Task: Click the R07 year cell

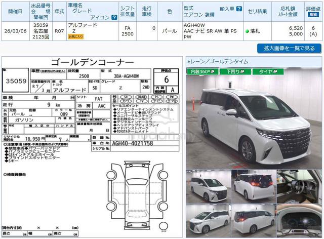Action: 59,31
